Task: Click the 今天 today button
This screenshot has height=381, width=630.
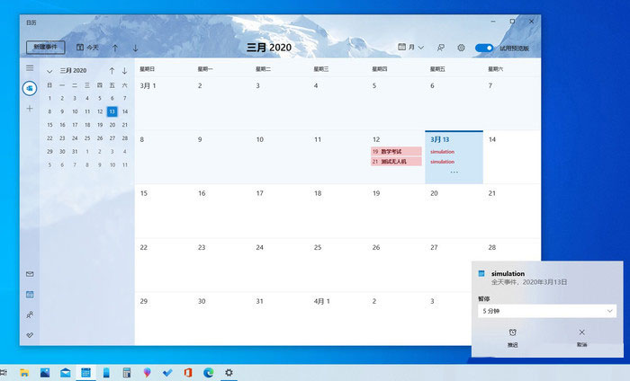Action: [88, 48]
